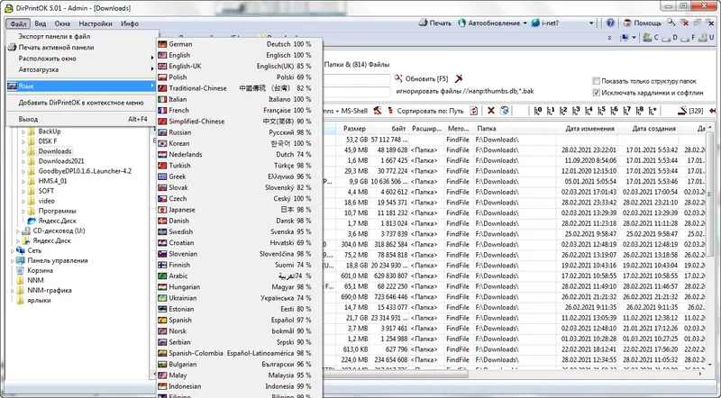Select the CD drive U icon in the toolbar

pyautogui.click(x=703, y=38)
